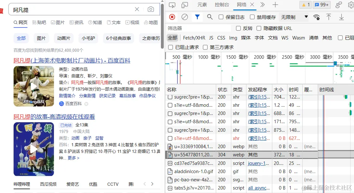Screen dimensions: 354x193
Task: Click the DevTools feedback people icon
Action: point(339,5)
